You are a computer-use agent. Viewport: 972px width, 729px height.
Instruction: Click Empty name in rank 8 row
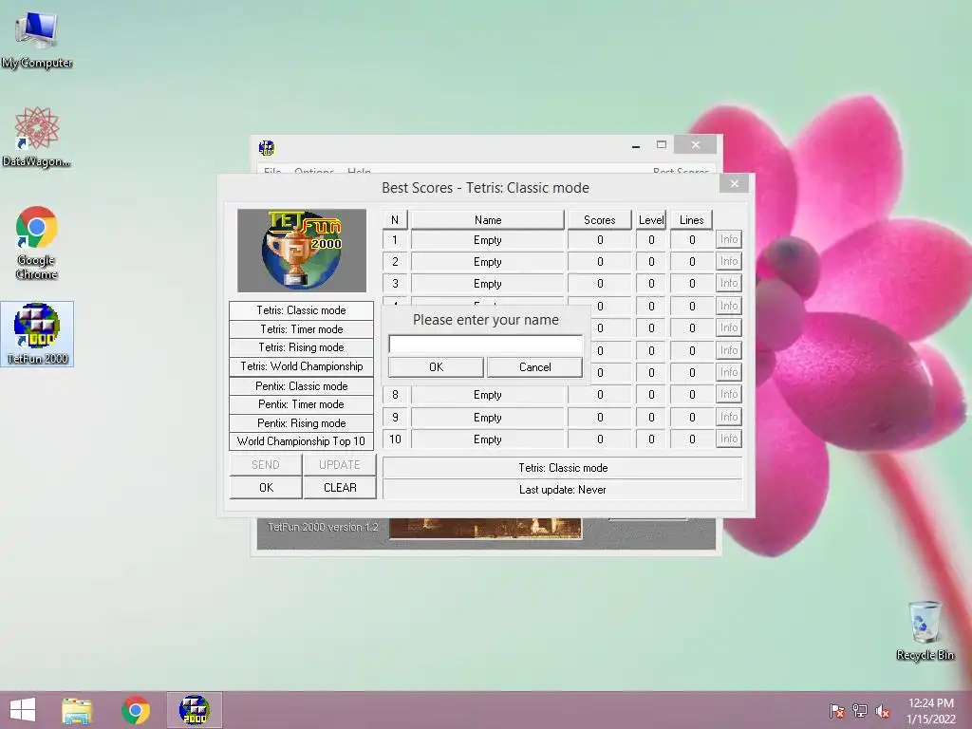point(488,395)
